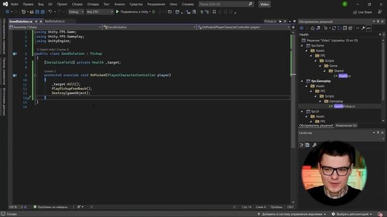
Task: Collapse the fps.Gameplay project node
Action: [302, 81]
